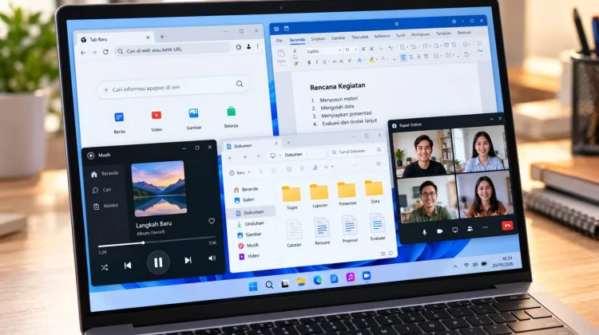Align text left in the ribbon
Screen dimensions: 599x335
pyautogui.click(x=403, y=57)
